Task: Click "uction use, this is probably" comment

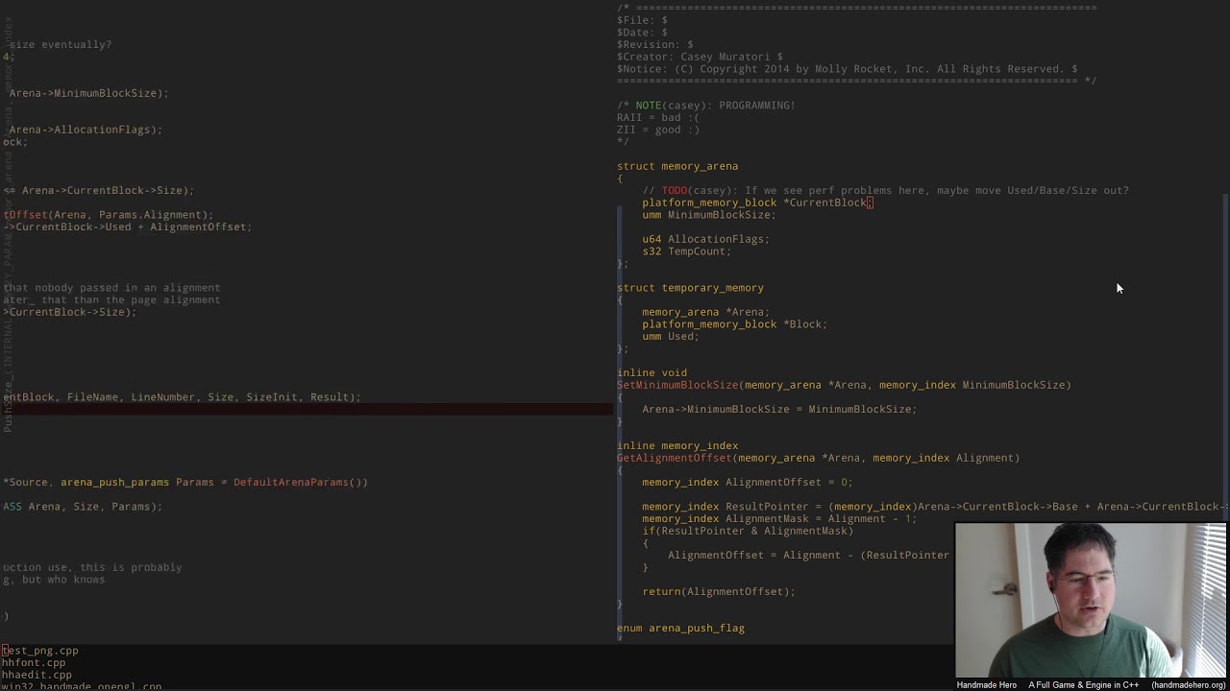Action: [92, 567]
